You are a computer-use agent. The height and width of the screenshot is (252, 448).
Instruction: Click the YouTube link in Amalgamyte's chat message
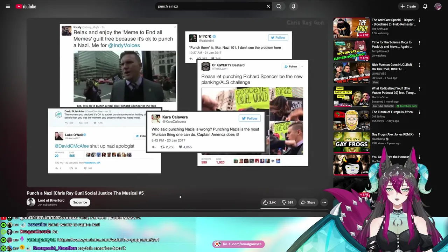point(108,240)
